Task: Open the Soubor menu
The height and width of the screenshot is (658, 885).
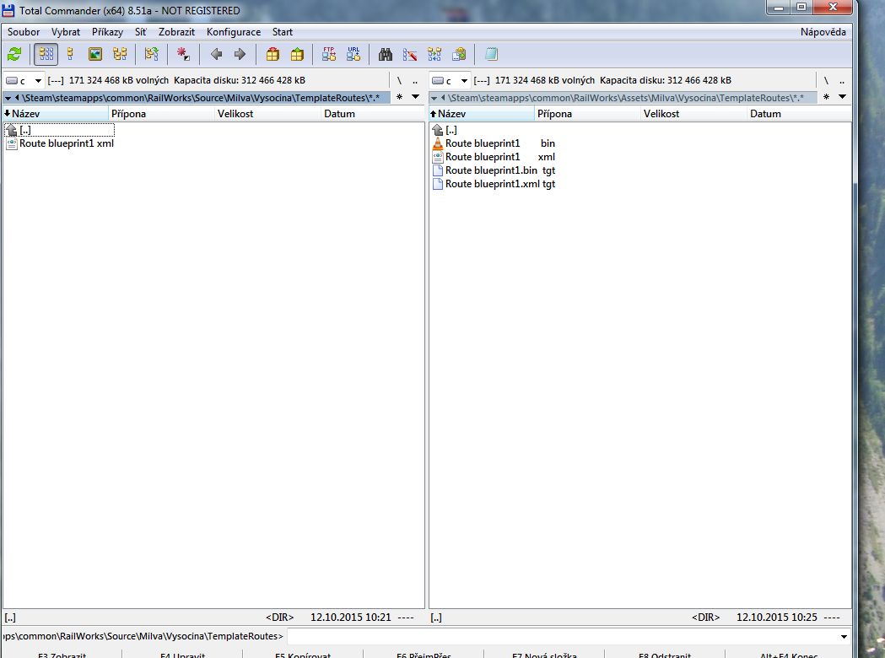Action: click(x=24, y=32)
